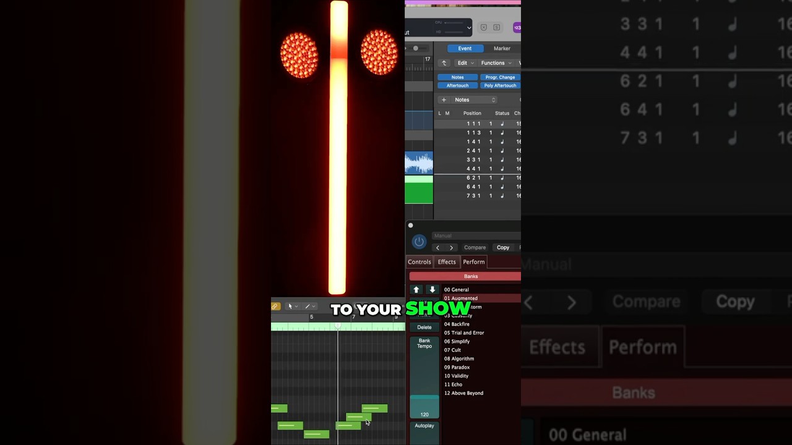Select bank 04 Backfire
The image size is (792, 445).
point(481,324)
